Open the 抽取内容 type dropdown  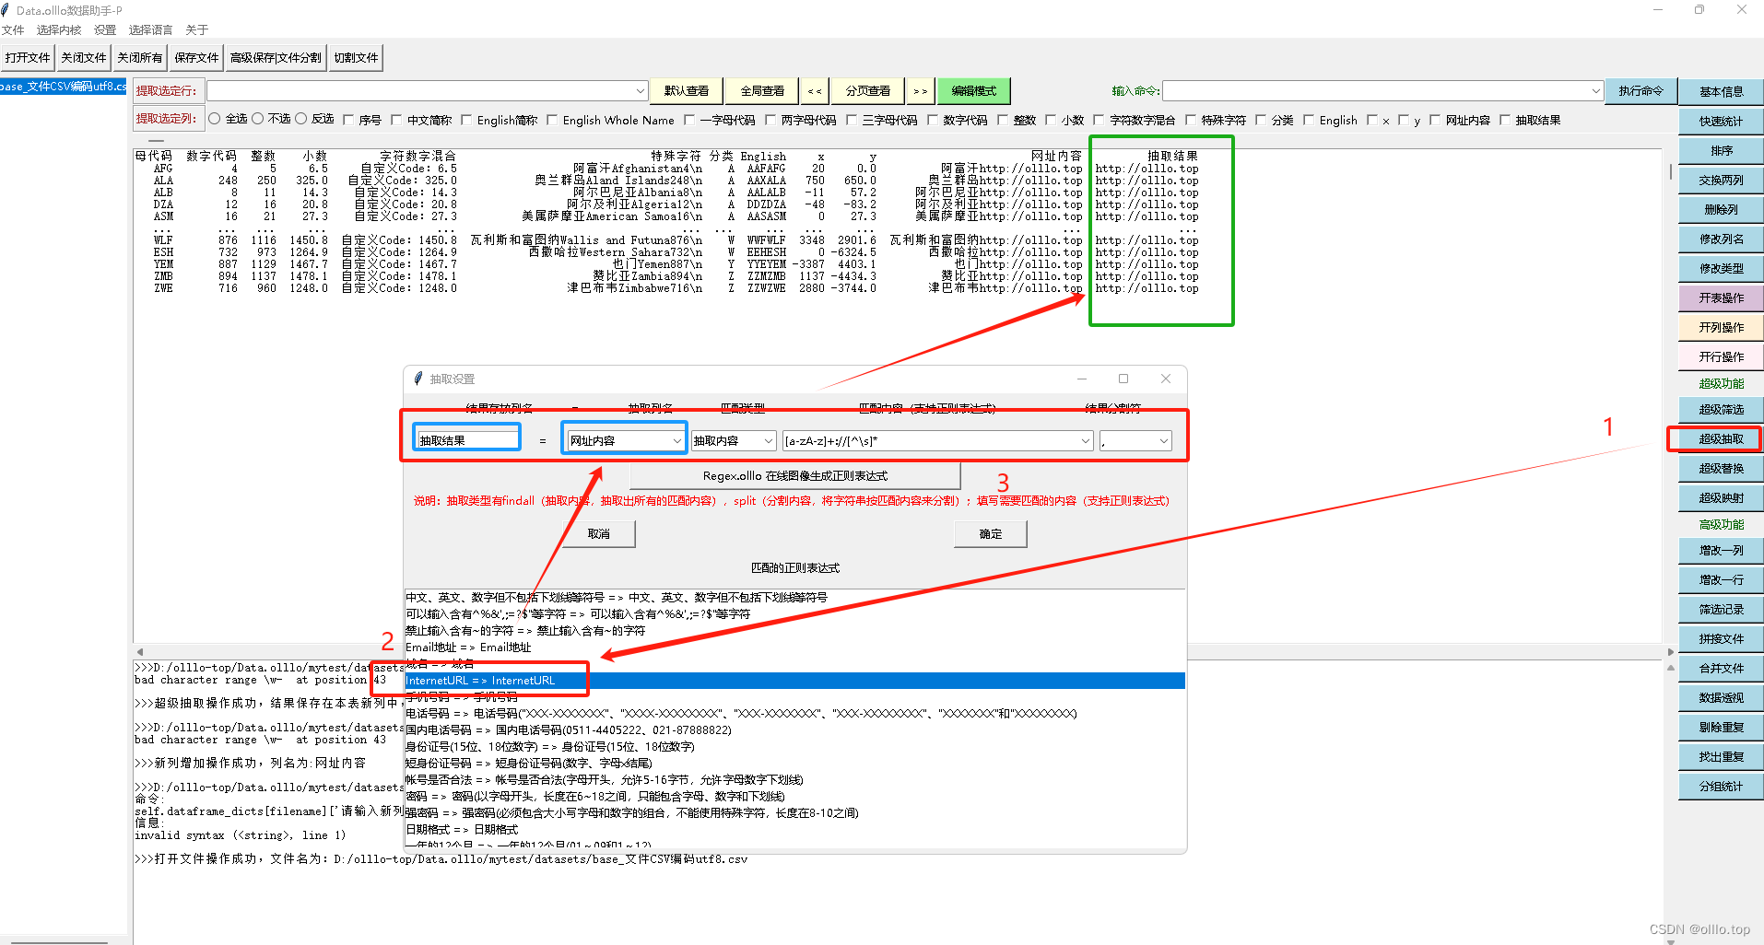click(x=768, y=440)
